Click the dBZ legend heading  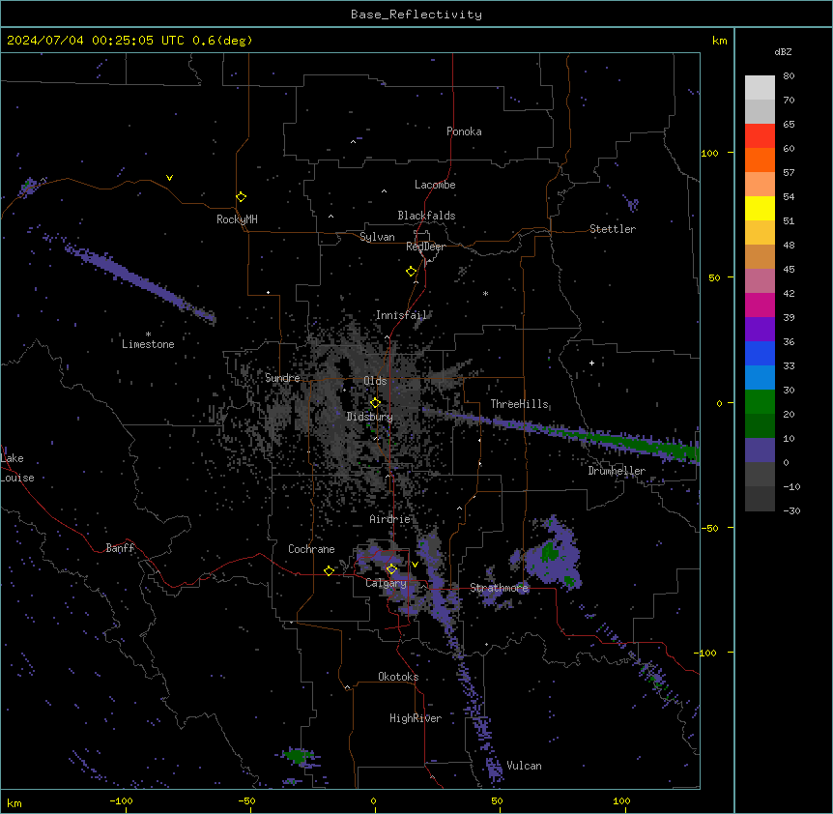click(x=783, y=51)
